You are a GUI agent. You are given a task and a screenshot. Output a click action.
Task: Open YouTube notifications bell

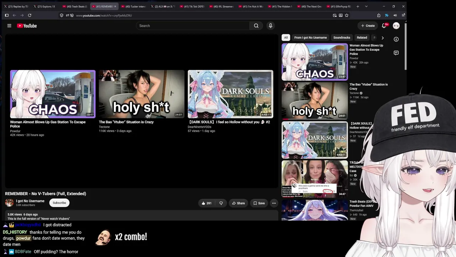384,26
